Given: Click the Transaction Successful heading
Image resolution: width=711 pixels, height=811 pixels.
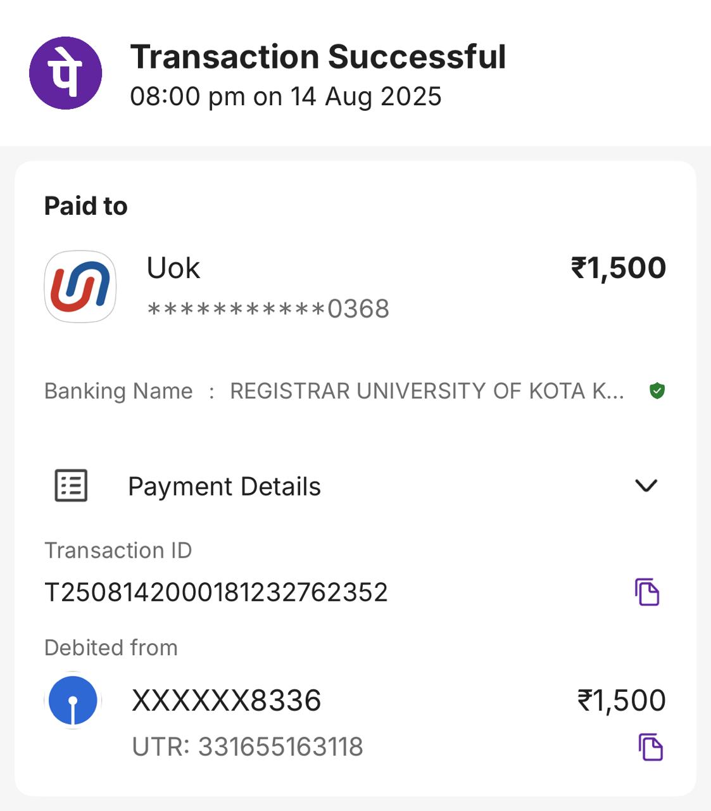Looking at the screenshot, I should click(x=318, y=57).
